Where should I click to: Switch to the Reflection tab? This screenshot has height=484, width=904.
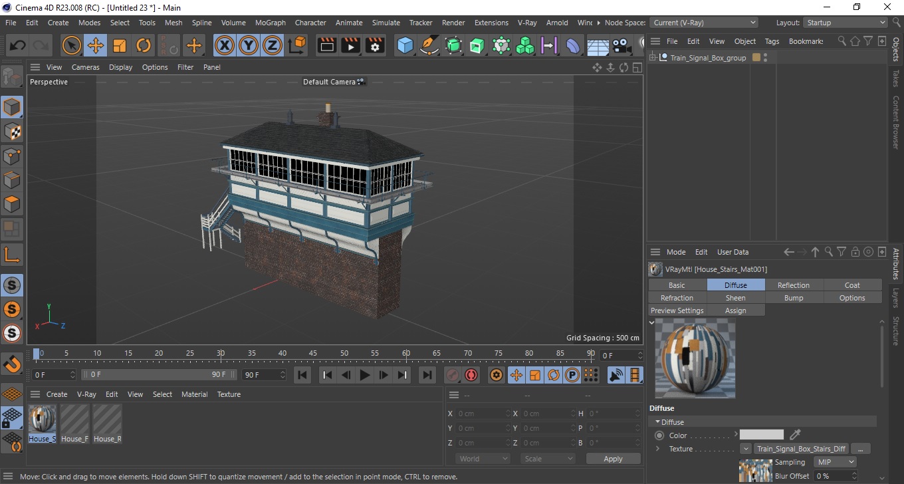(794, 285)
